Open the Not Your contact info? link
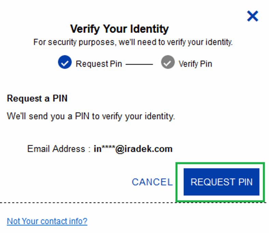 [47, 221]
